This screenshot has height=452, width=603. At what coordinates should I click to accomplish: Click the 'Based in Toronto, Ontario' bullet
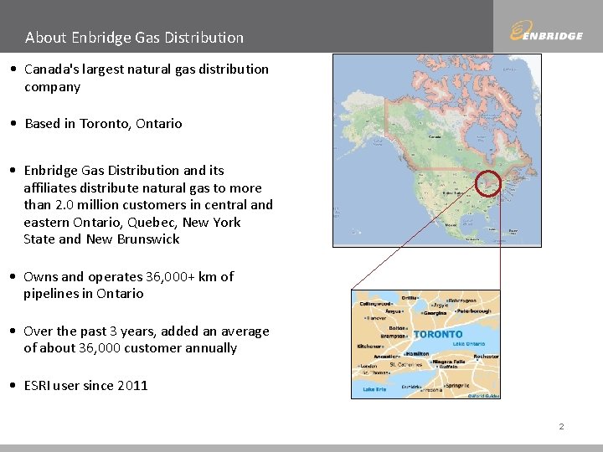pyautogui.click(x=104, y=124)
